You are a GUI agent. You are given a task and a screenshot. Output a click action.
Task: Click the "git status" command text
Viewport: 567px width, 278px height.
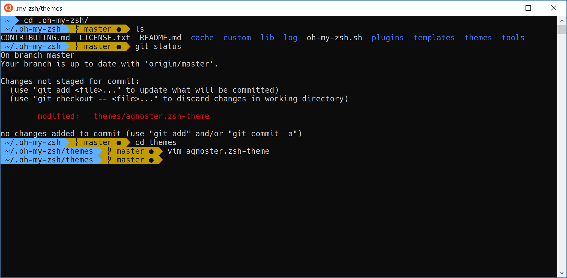pyautogui.click(x=158, y=47)
